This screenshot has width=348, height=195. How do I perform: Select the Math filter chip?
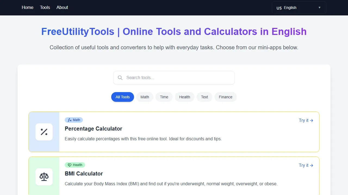pyautogui.click(x=145, y=97)
